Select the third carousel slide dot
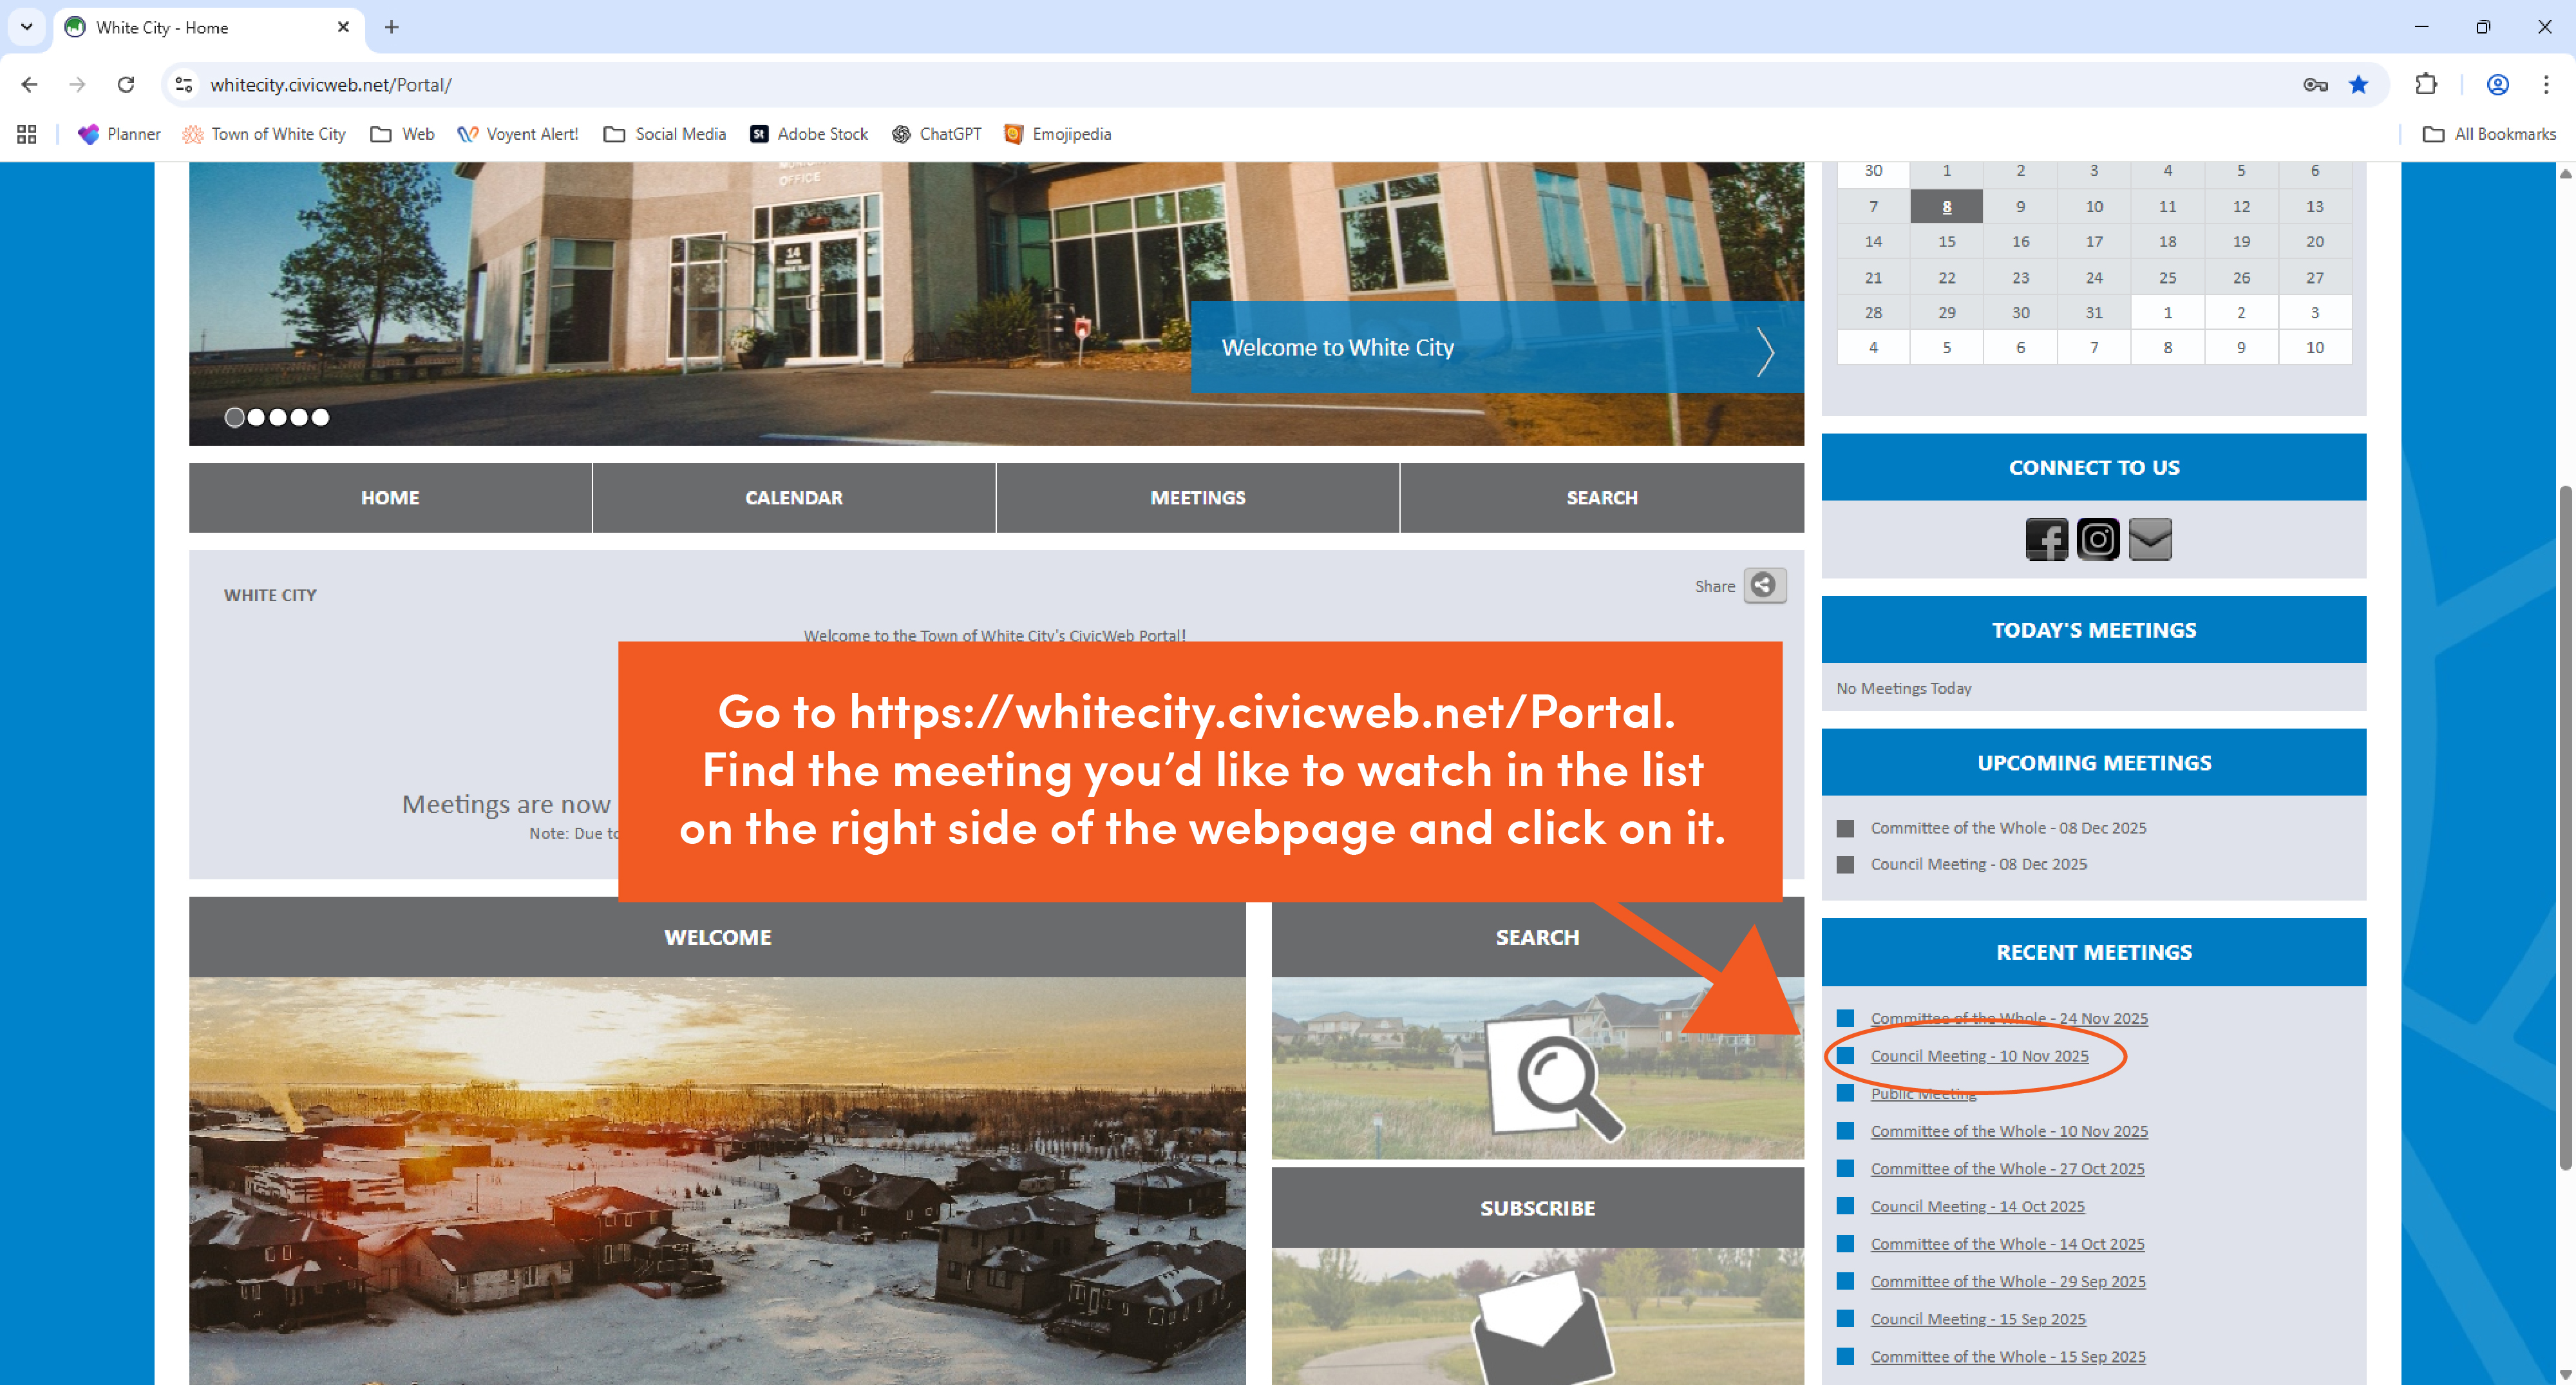This screenshot has height=1385, width=2576. 277,418
